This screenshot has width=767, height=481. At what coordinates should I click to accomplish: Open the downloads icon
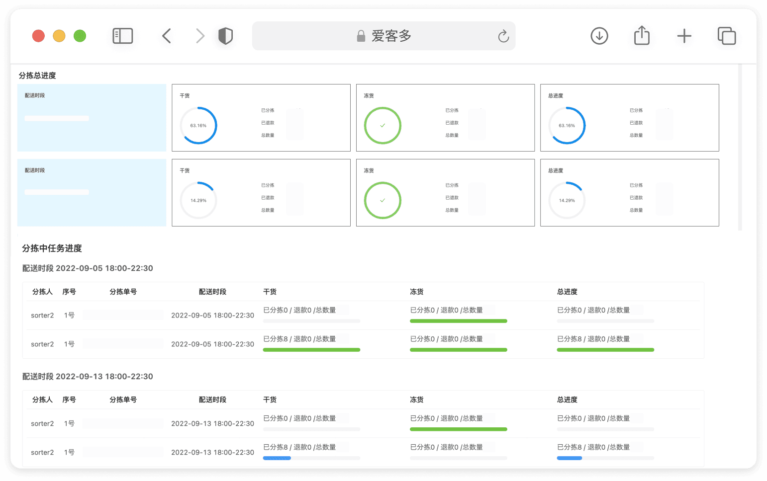(x=599, y=36)
